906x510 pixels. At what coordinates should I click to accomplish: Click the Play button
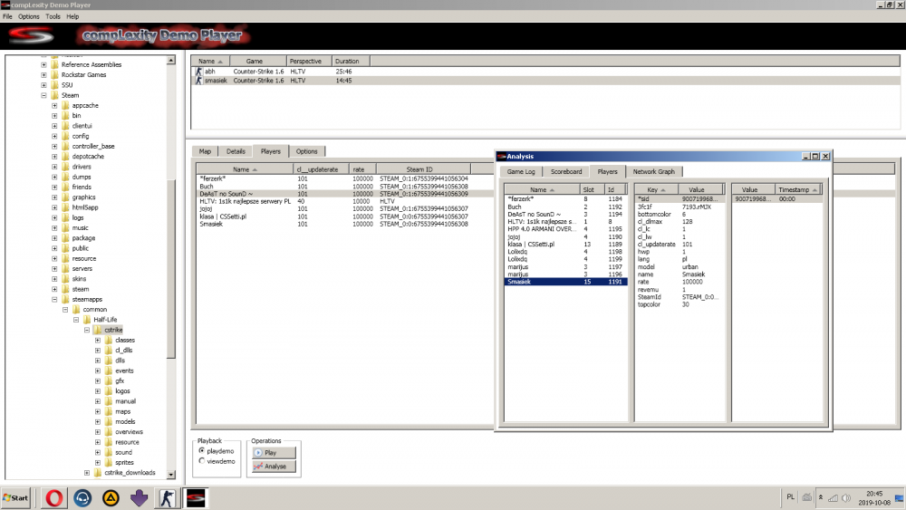click(x=275, y=452)
